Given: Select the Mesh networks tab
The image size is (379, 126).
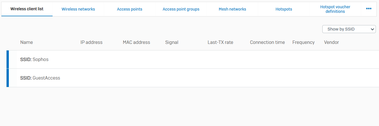Looking at the screenshot, I should pos(232,9).
